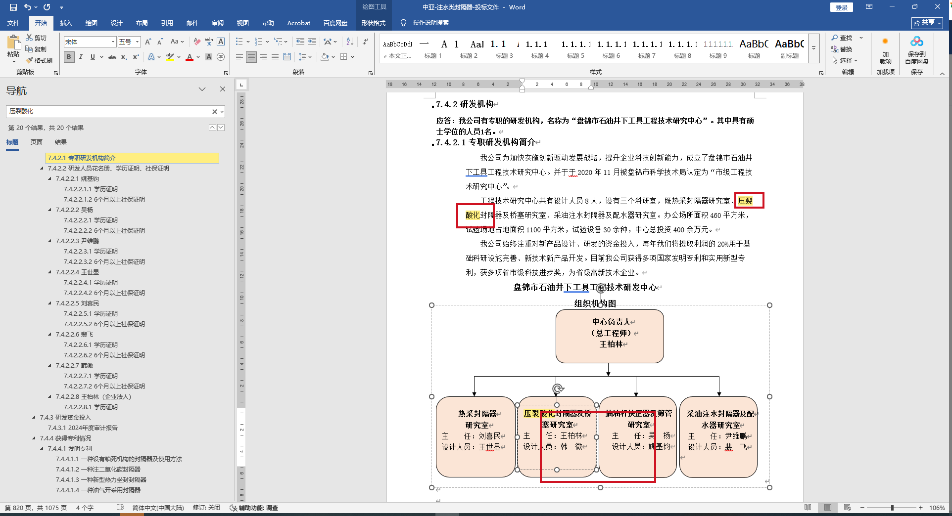Clear the navigation search box text

pyautogui.click(x=214, y=112)
